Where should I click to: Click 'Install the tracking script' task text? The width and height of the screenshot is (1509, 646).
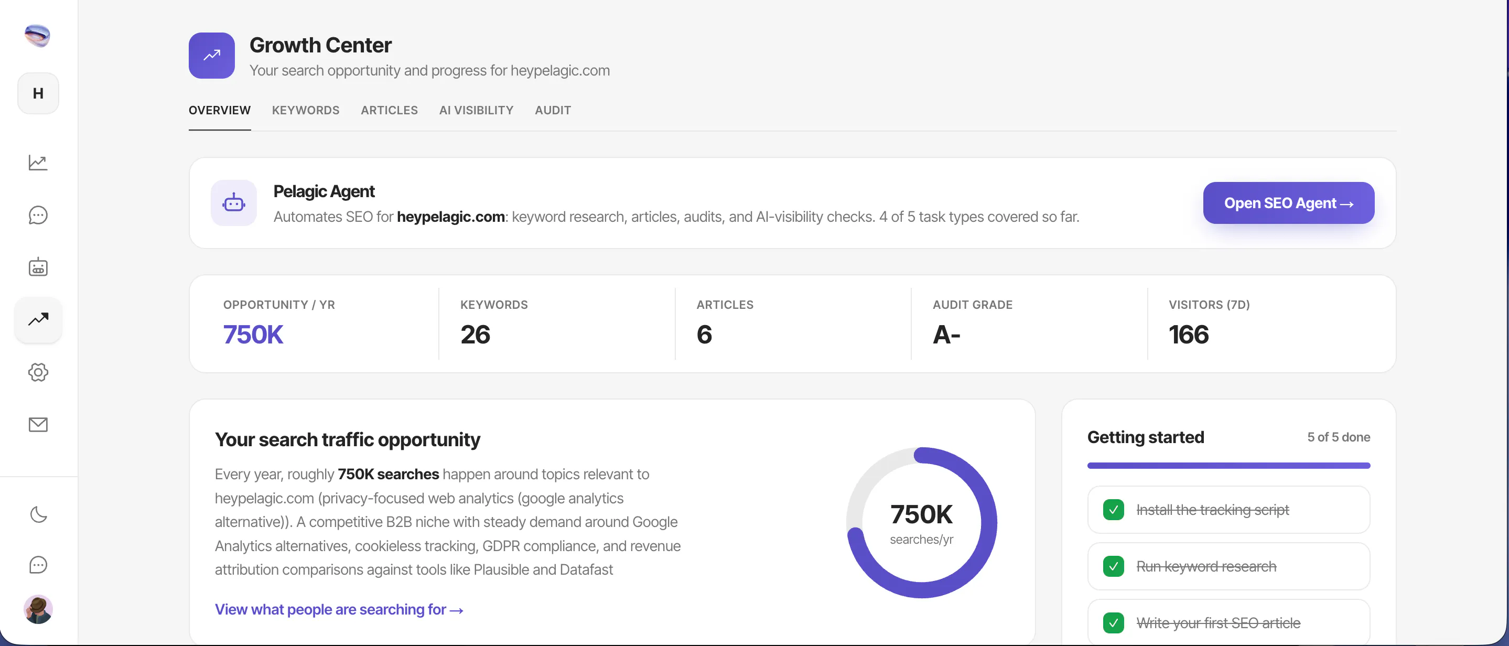coord(1213,510)
